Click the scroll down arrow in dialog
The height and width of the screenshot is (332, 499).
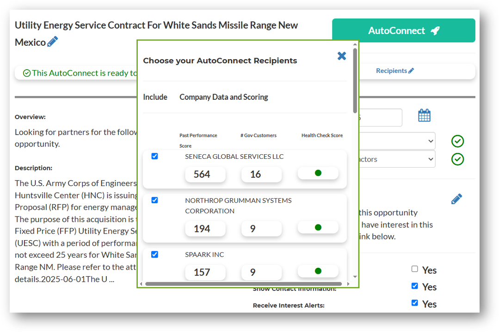pos(355,277)
